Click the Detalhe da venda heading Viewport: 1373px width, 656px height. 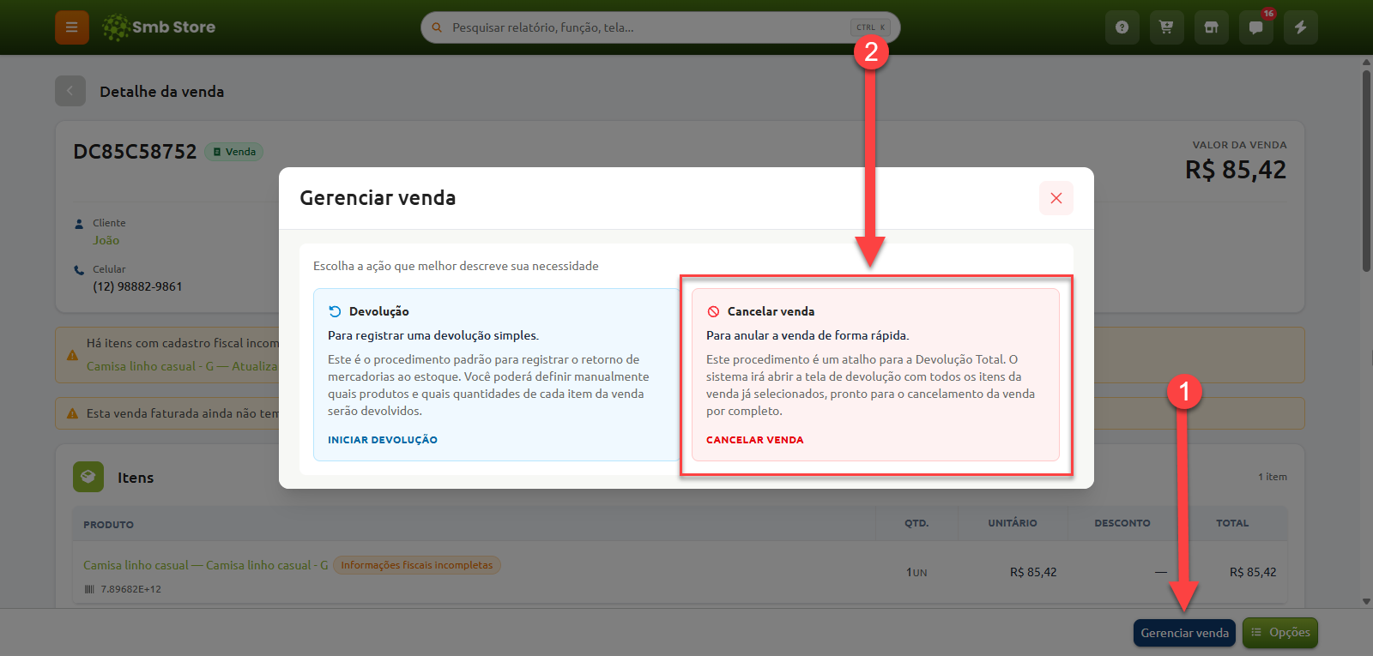tap(161, 92)
